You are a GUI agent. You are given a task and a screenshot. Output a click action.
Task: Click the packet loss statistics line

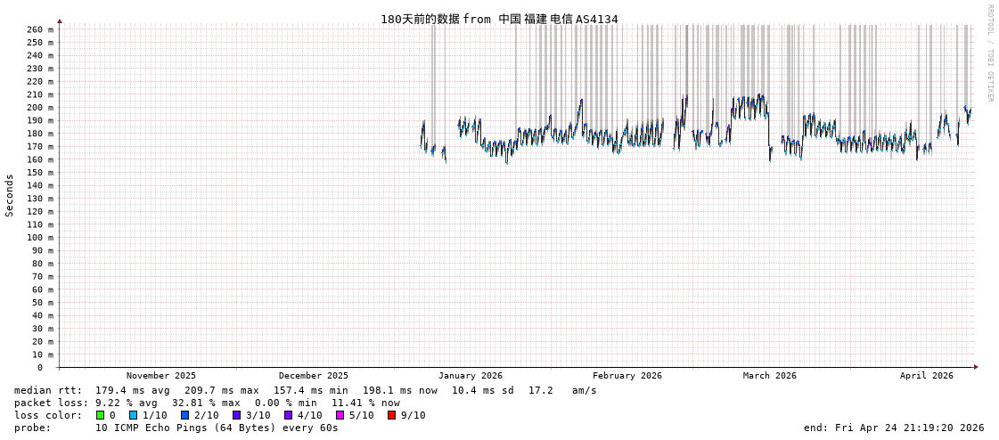pyautogui.click(x=207, y=403)
